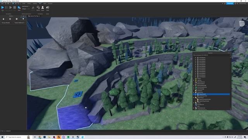The height and width of the screenshot is (139, 248).
Task: Select StarterPlayerScripts folder
Action: (x=204, y=101)
